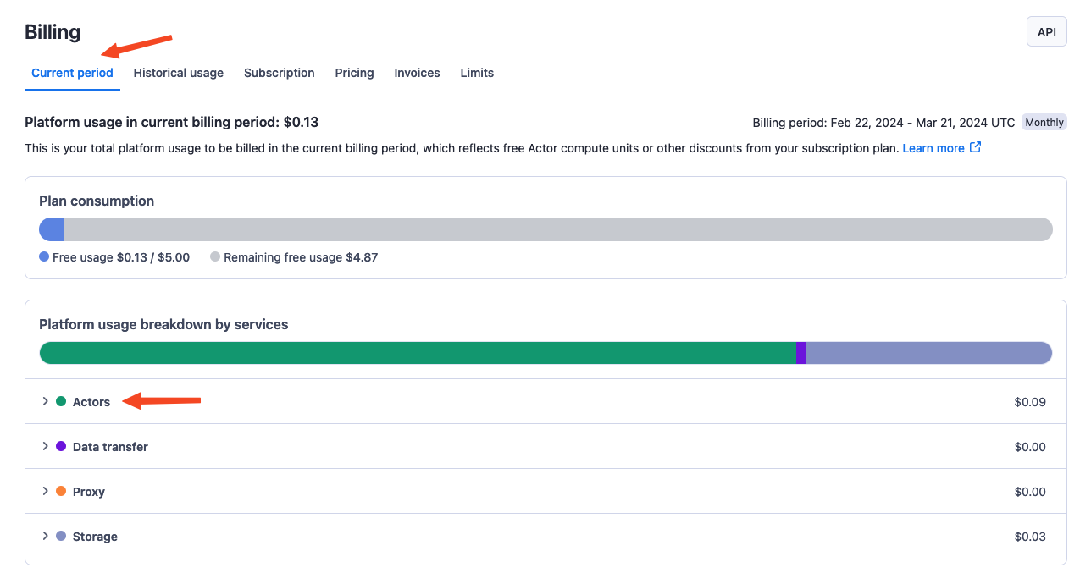
Task: Click the Monthly badge
Action: (1044, 122)
